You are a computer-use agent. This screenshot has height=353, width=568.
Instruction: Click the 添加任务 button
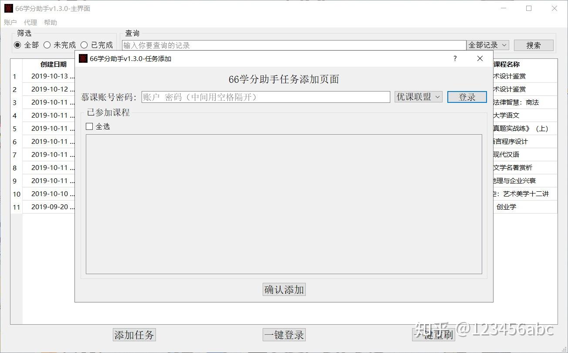(134, 335)
